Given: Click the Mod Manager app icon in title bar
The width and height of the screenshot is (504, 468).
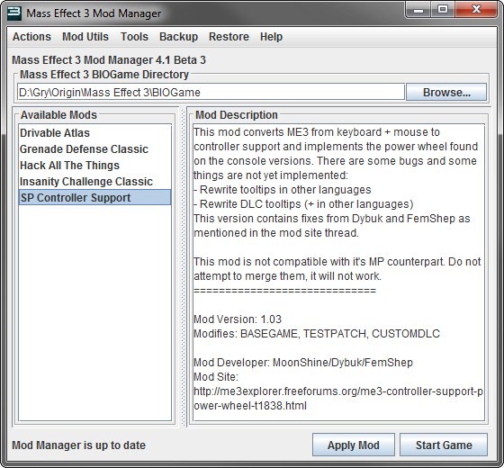Looking at the screenshot, I should pos(13,13).
